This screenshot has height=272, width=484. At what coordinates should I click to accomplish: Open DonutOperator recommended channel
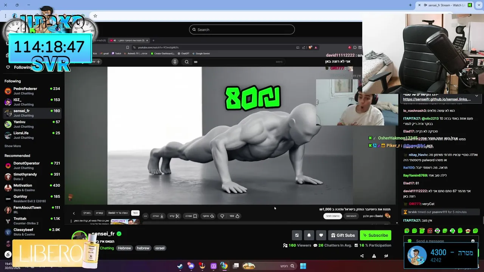click(33, 165)
